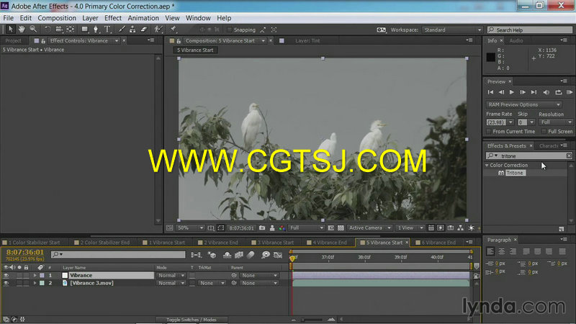This screenshot has height=324, width=576.
Task: Click the timeline layer search field
Action: 118,254
